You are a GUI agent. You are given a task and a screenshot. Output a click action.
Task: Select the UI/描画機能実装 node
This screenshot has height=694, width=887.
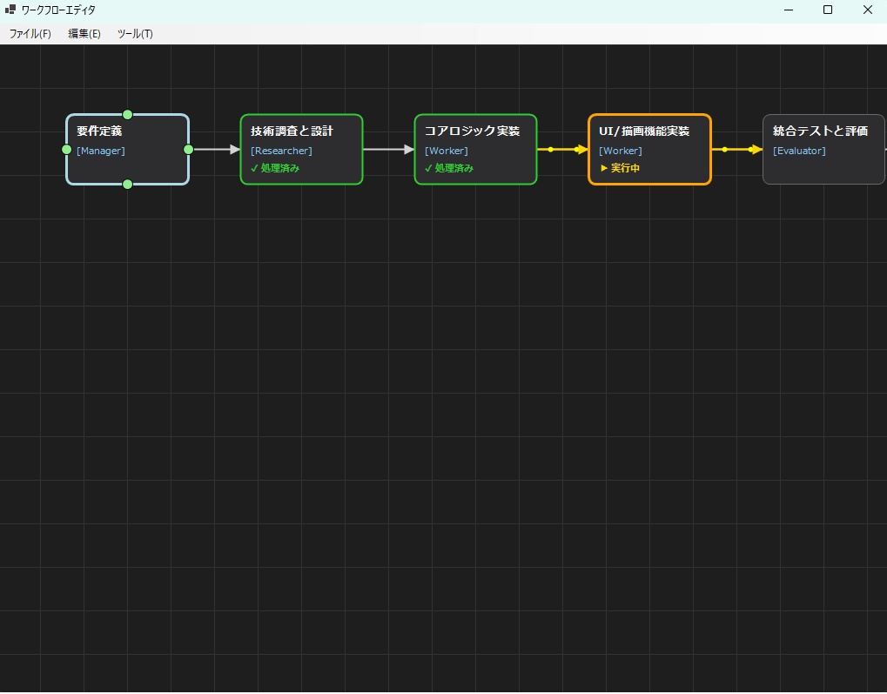coord(649,150)
